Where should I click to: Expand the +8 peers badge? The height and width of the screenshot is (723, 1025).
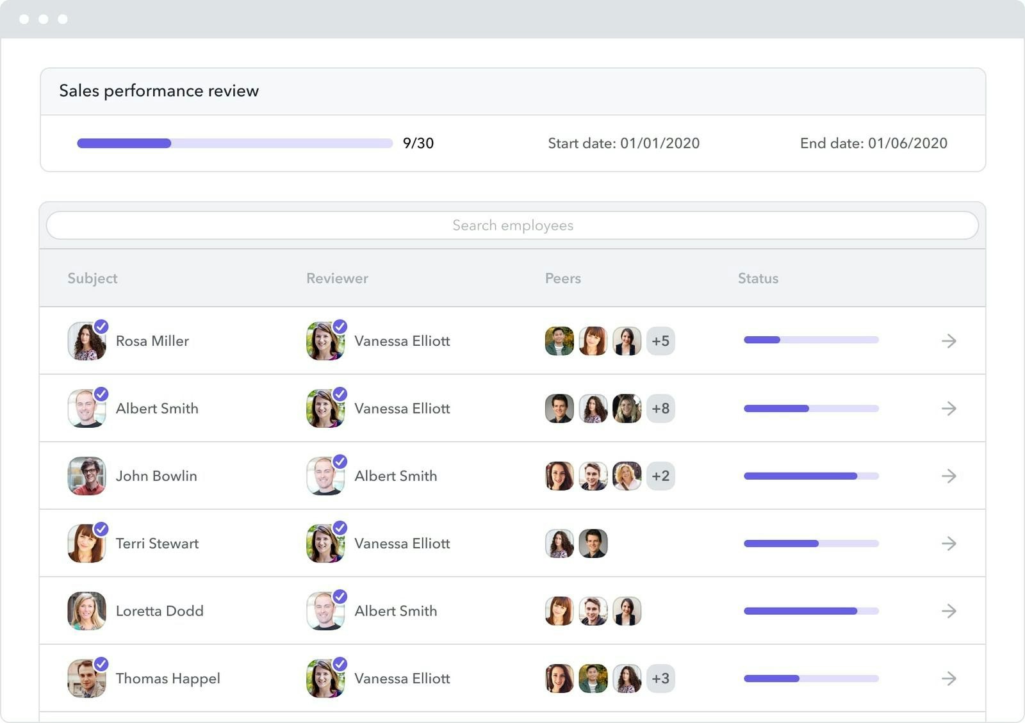tap(660, 409)
